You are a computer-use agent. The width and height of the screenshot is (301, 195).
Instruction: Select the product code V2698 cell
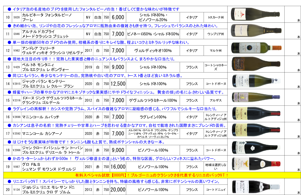point(16,117)
